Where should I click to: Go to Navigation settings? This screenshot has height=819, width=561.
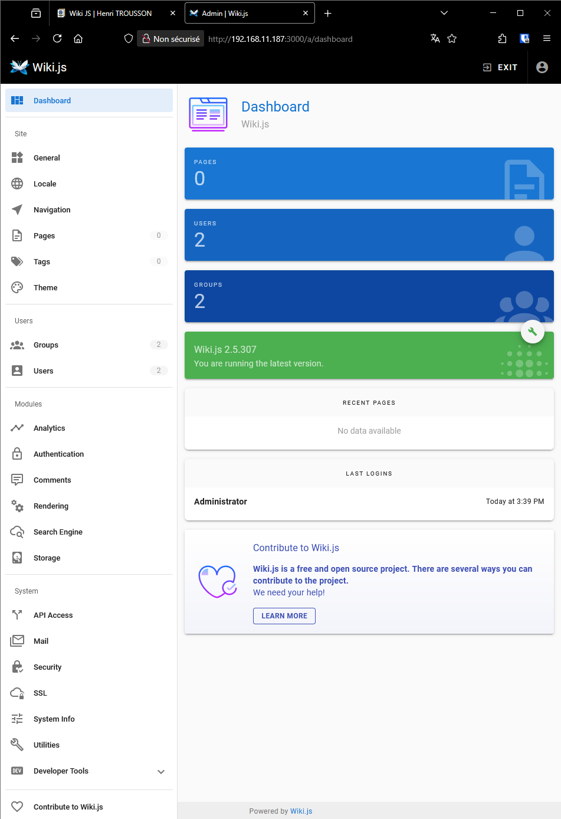89,209
